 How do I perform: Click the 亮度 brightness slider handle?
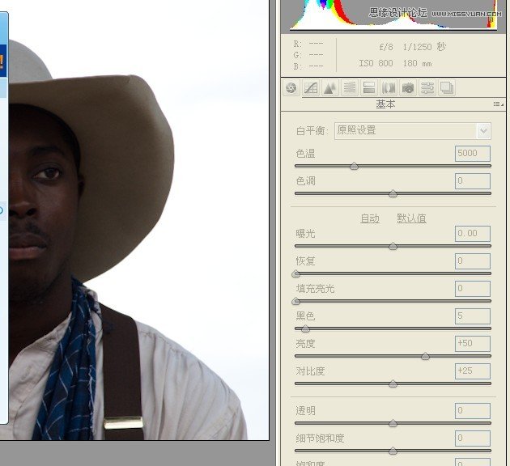(425, 356)
